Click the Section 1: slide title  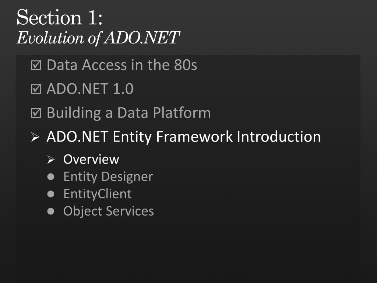(x=60, y=17)
